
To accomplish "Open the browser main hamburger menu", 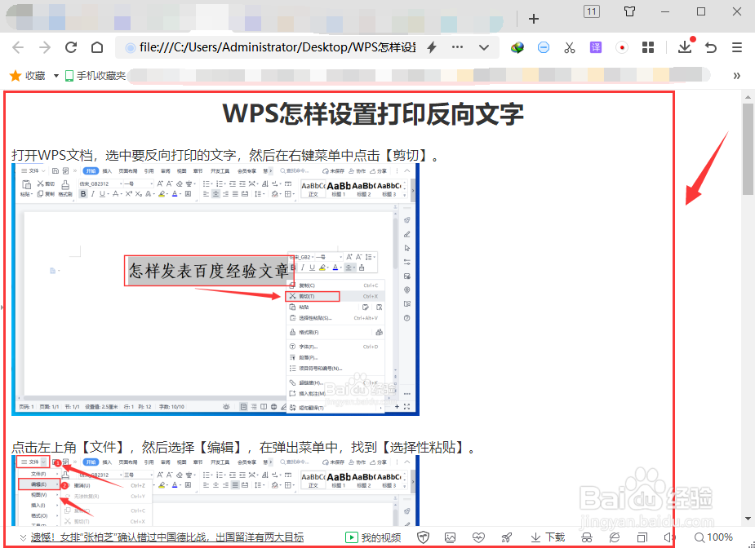I will pyautogui.click(x=737, y=47).
